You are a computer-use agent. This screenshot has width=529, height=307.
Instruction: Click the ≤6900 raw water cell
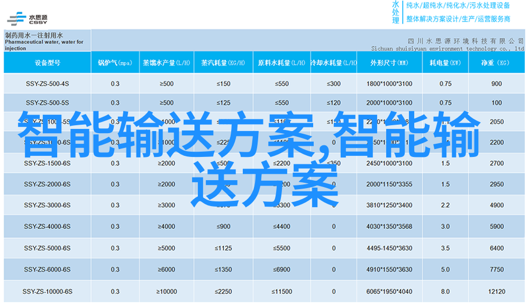point(282,269)
